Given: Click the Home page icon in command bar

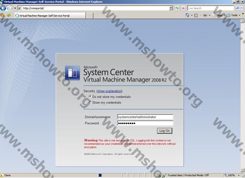Looking at the screenshot, I should [187, 15].
